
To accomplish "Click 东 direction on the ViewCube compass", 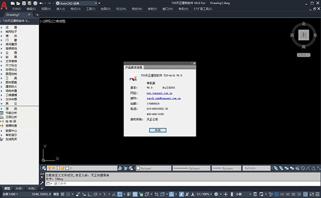I will [x=315, y=35].
